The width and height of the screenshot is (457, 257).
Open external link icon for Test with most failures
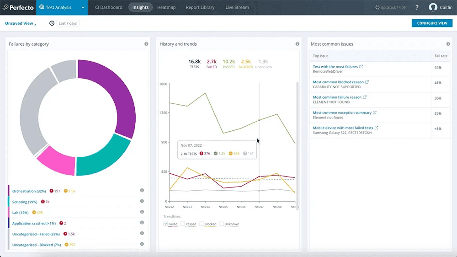[x=361, y=67]
